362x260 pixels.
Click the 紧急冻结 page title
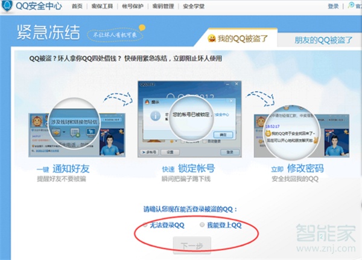48,32
